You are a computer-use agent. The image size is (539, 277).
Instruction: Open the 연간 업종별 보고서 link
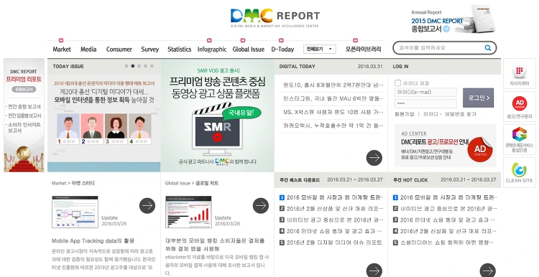(x=24, y=116)
